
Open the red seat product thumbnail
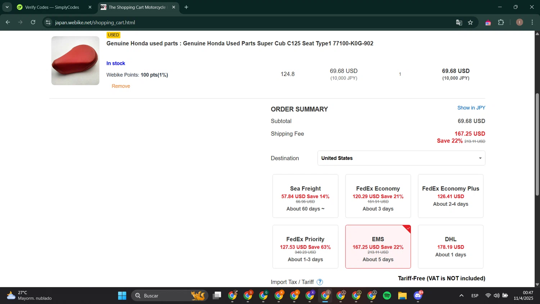tap(75, 61)
